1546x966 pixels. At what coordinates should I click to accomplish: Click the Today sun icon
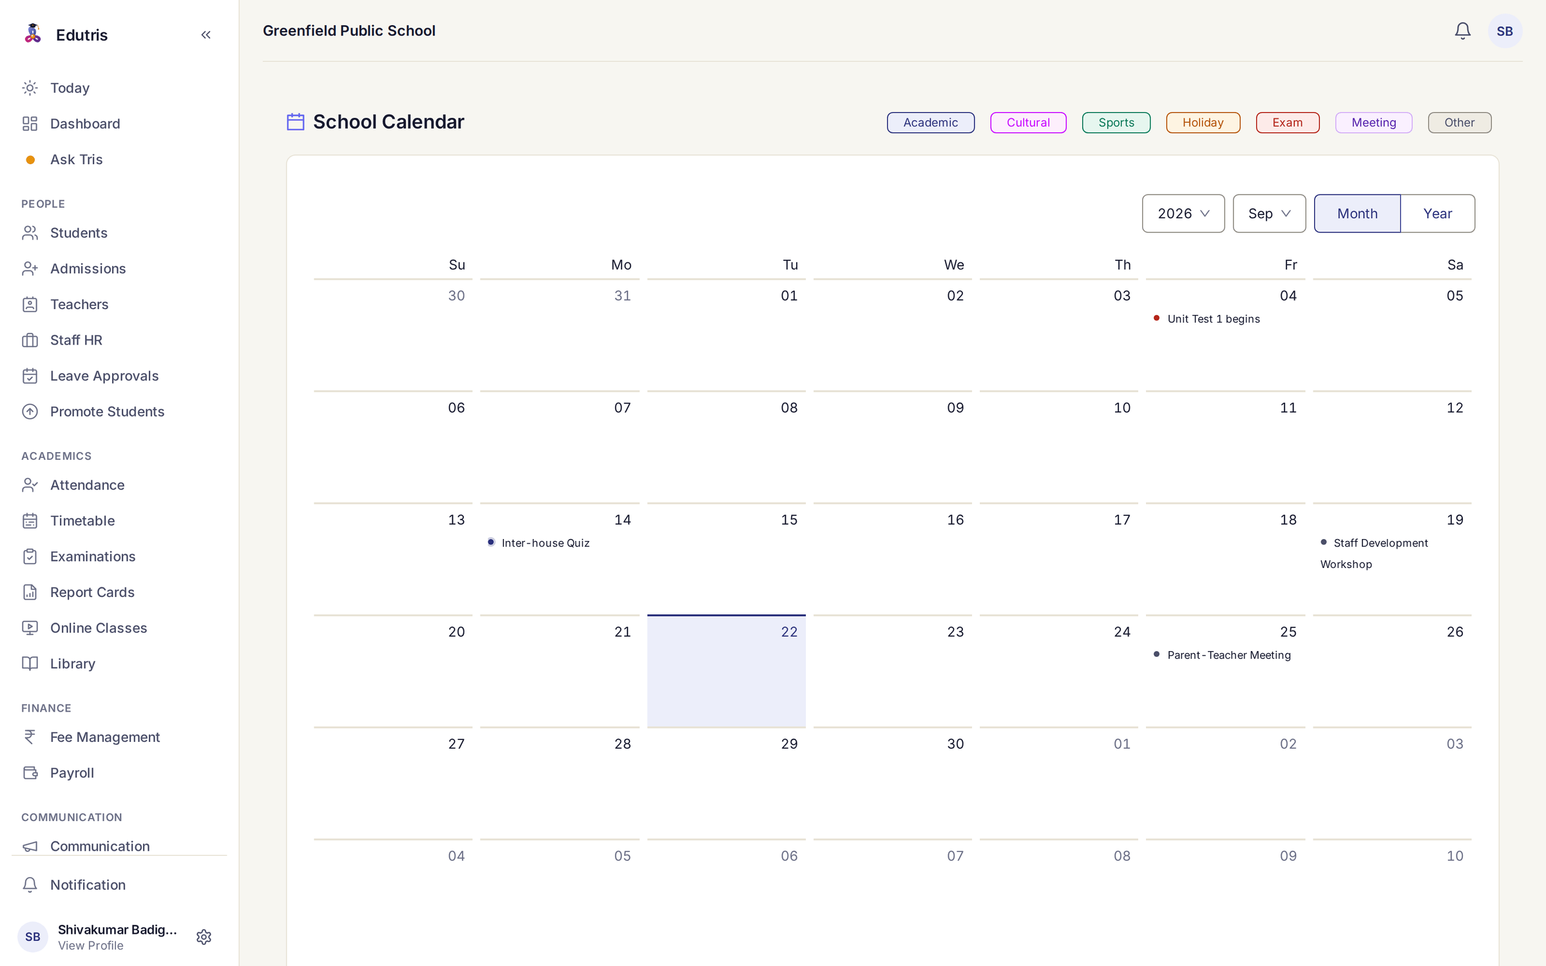[x=30, y=88]
